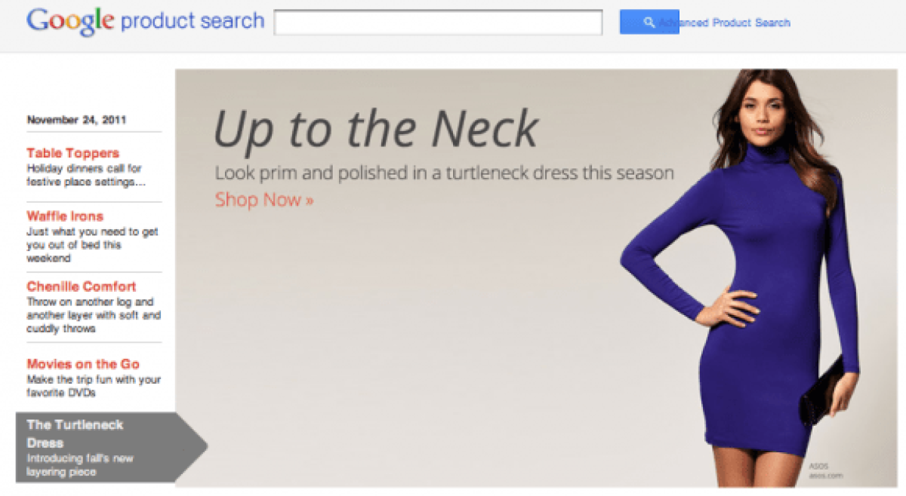The image size is (906, 496).
Task: Open the Advanced Product Search link
Action: pos(726,23)
